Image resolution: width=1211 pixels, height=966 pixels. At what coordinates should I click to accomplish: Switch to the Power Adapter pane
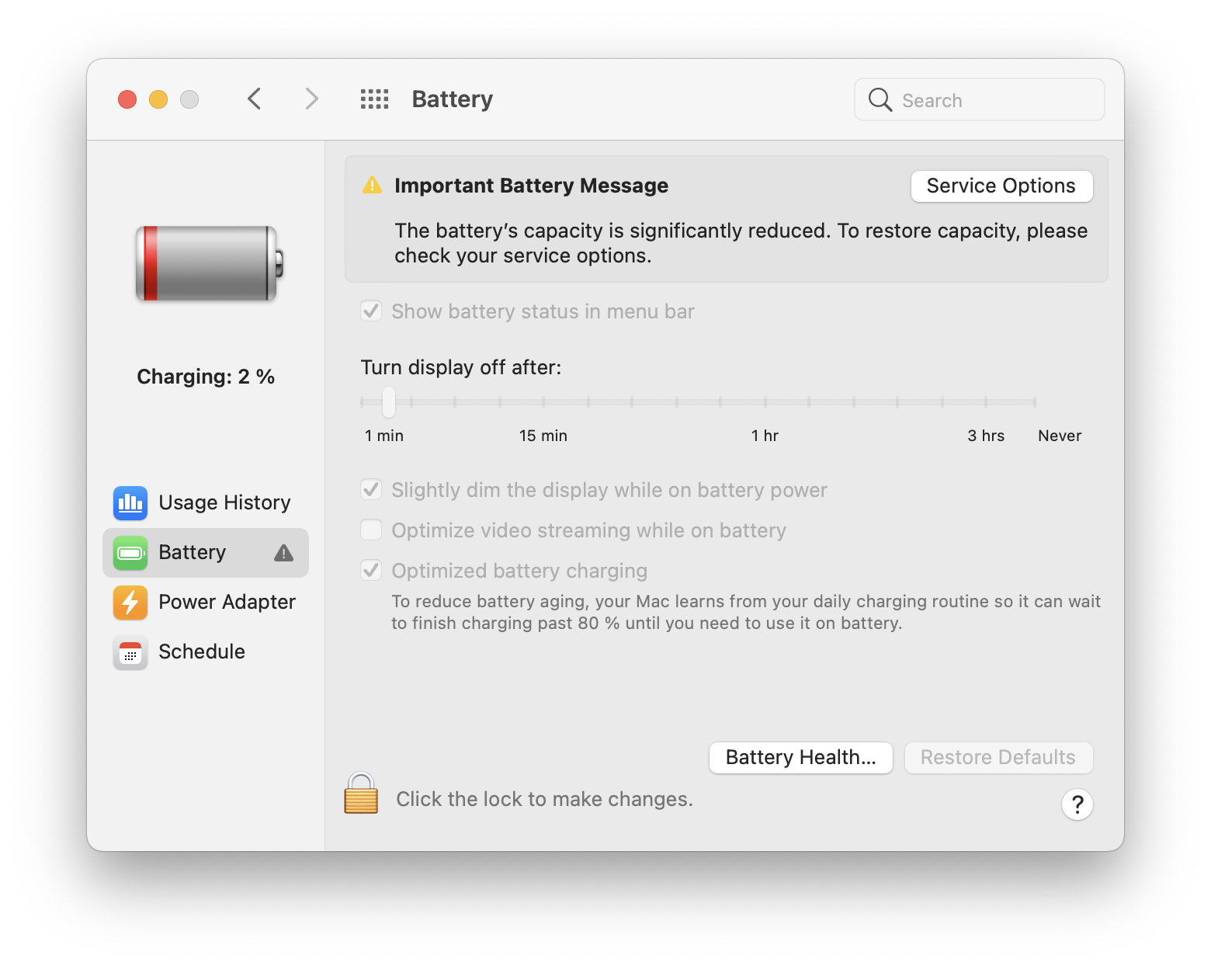206,603
